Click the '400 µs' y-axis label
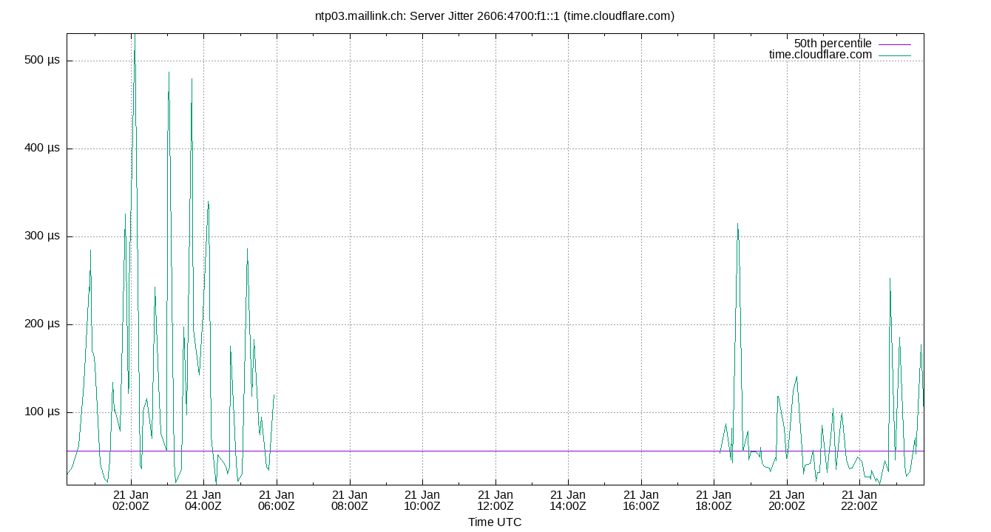 pyautogui.click(x=42, y=149)
